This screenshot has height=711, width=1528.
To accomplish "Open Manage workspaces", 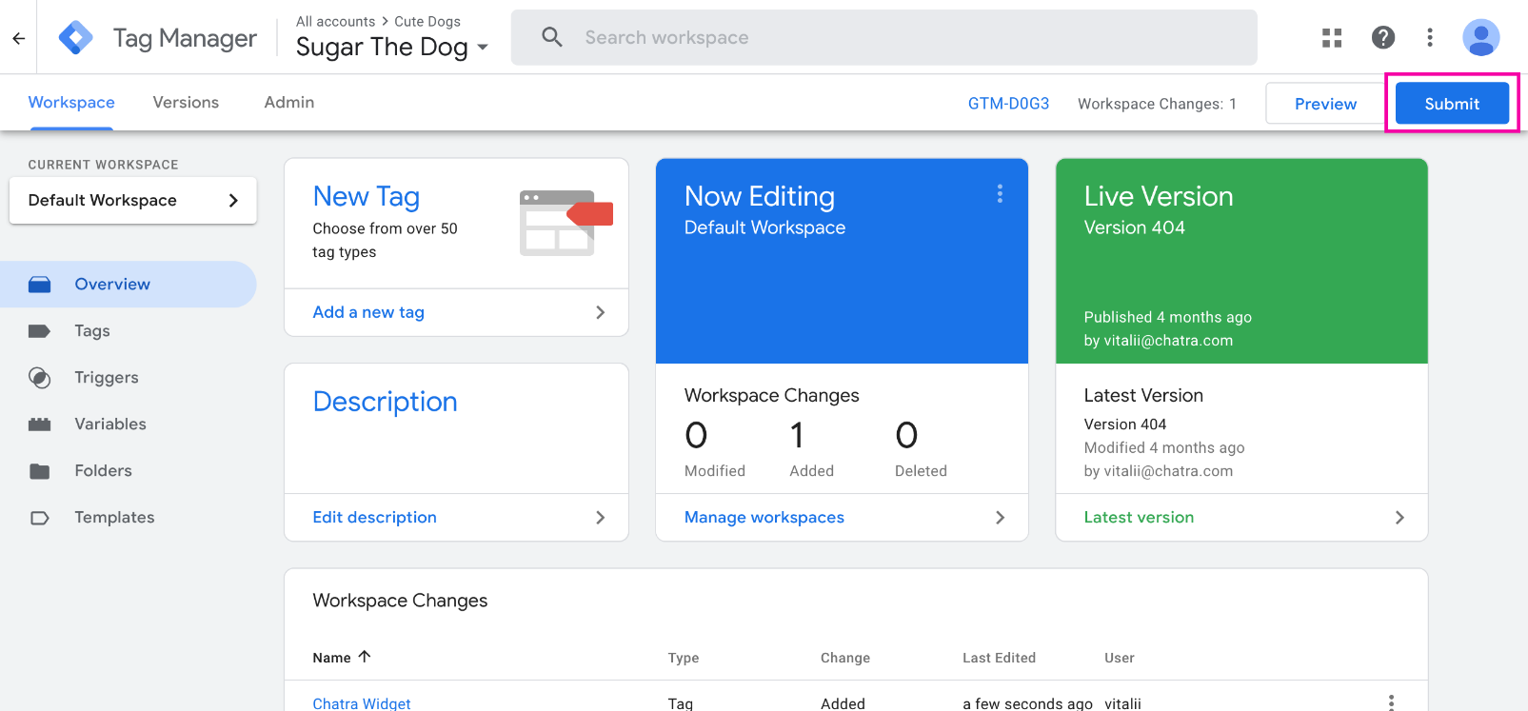I will (x=842, y=518).
